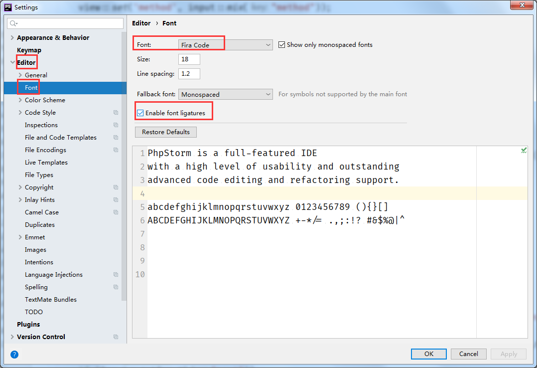This screenshot has height=368, width=537.
Task: Click the project-level icon beside Language Injections
Action: point(116,275)
